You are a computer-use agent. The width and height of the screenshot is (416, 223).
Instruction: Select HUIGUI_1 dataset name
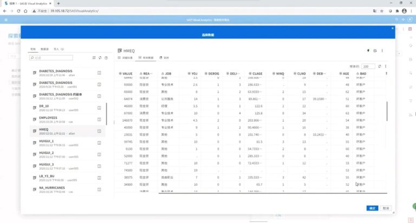[47, 141]
